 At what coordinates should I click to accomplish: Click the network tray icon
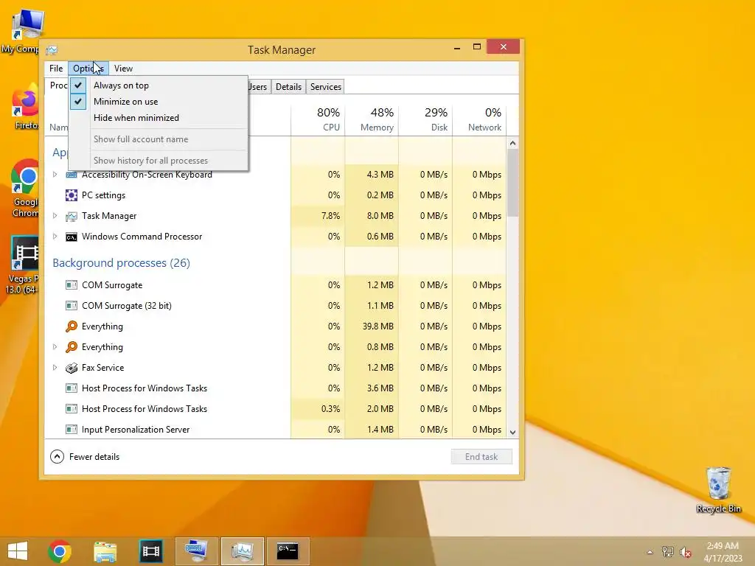pyautogui.click(x=668, y=552)
